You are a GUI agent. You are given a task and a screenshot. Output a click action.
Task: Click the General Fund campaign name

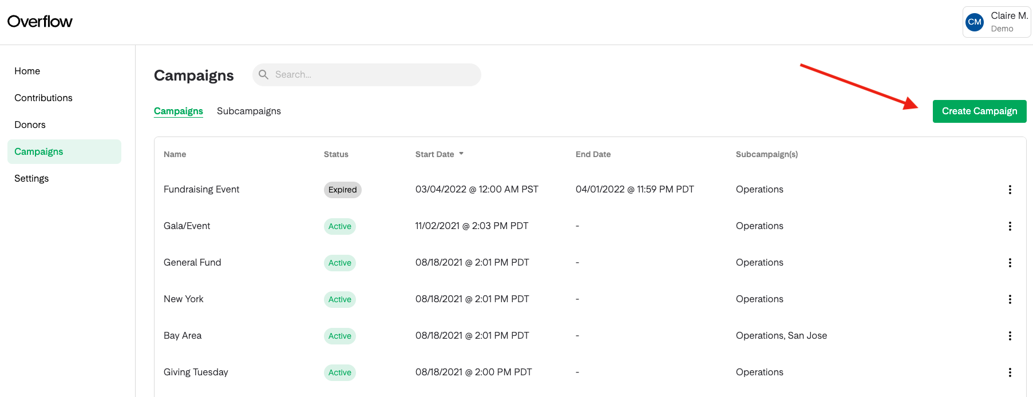click(x=192, y=262)
